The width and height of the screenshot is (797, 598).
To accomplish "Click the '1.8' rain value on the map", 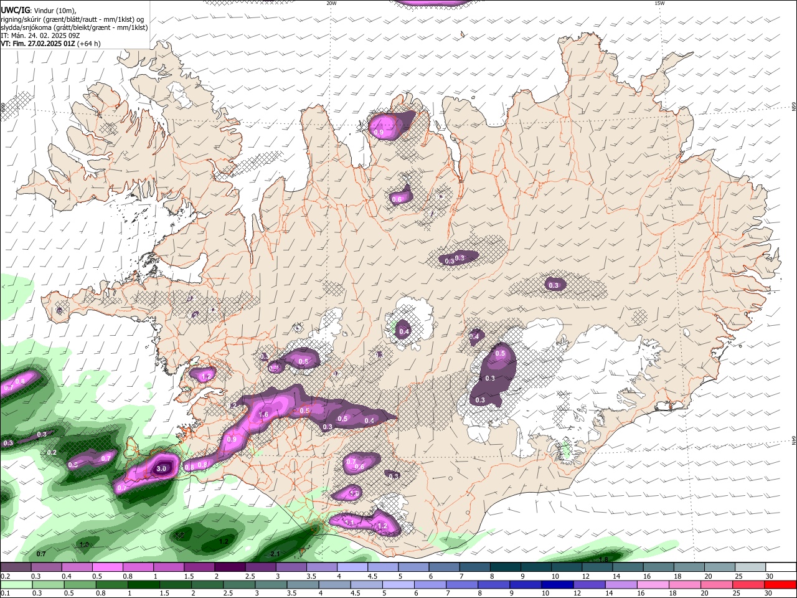I will pyautogui.click(x=603, y=559).
